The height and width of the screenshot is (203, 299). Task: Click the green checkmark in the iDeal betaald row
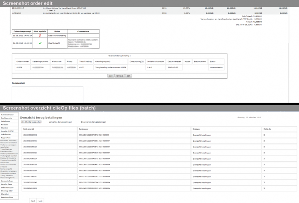click(x=40, y=43)
